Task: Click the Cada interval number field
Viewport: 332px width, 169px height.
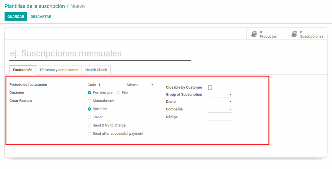Action: pyautogui.click(x=111, y=85)
